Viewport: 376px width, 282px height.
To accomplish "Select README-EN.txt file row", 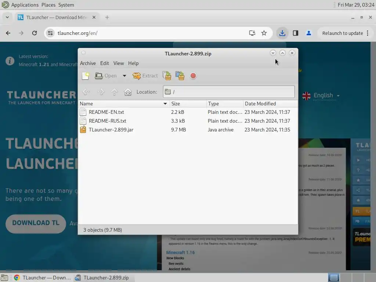I will (188, 112).
